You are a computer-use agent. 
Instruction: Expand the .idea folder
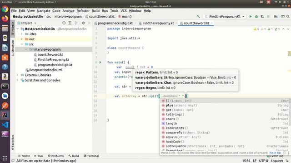(22, 34)
